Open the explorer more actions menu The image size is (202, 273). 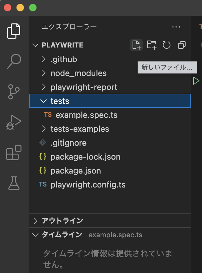coord(176,27)
